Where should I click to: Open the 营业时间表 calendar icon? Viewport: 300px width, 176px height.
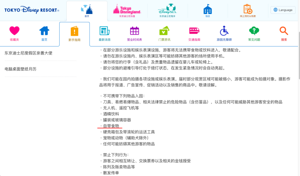(x=134, y=33)
